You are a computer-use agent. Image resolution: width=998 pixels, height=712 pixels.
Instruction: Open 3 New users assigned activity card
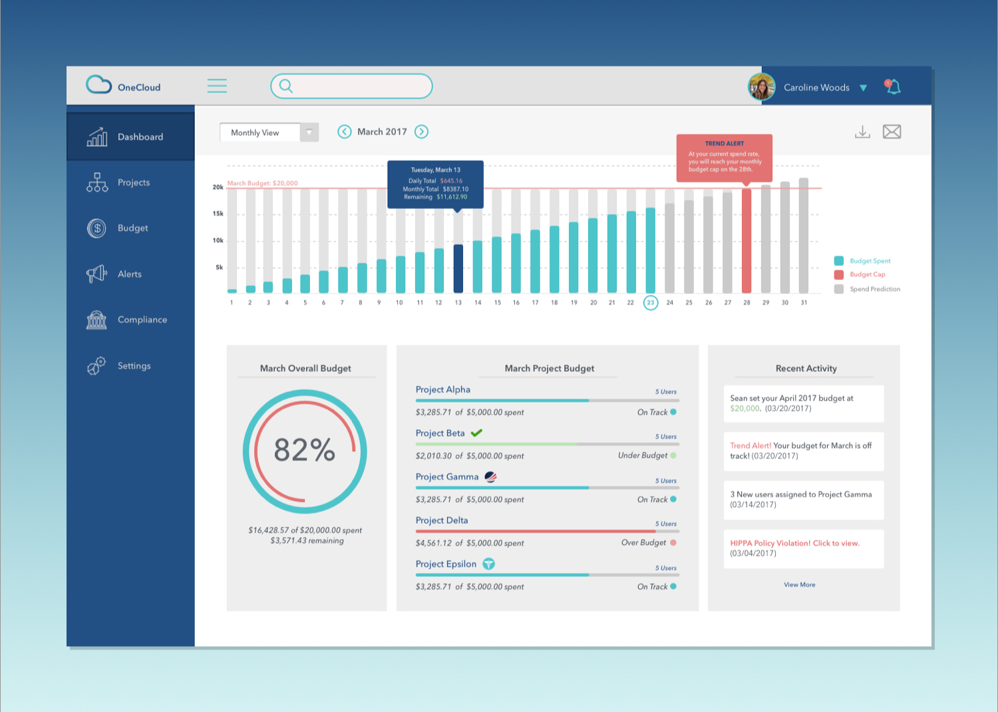[x=804, y=500]
